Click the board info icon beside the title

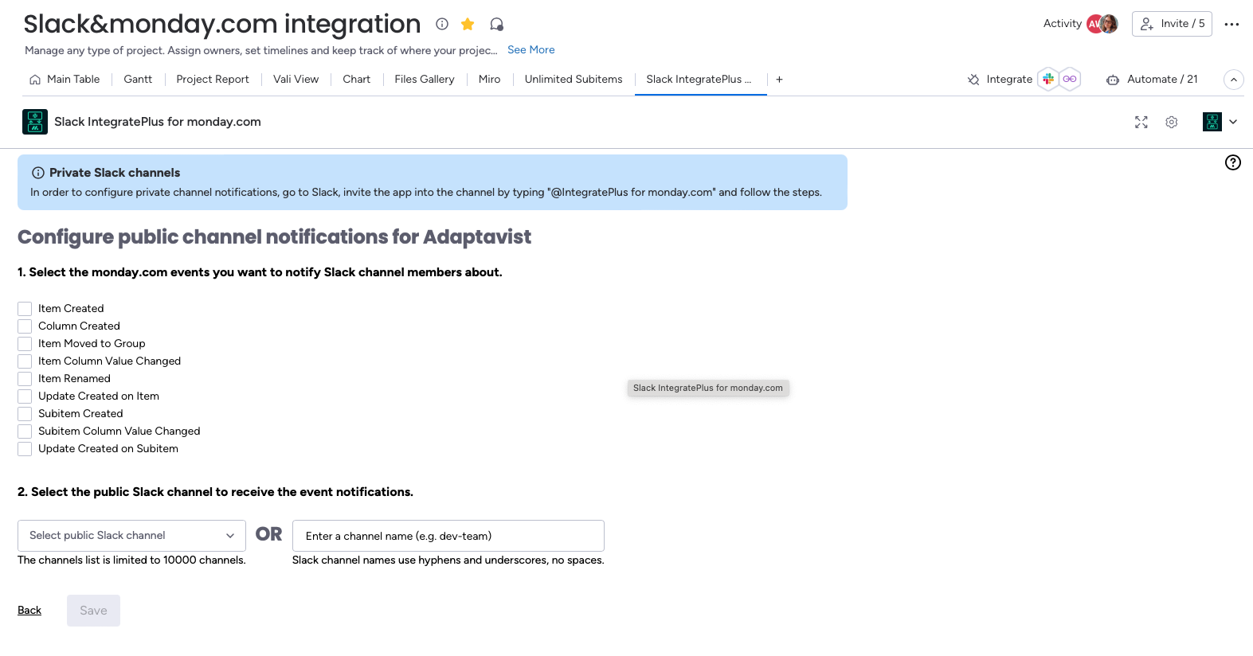[442, 24]
